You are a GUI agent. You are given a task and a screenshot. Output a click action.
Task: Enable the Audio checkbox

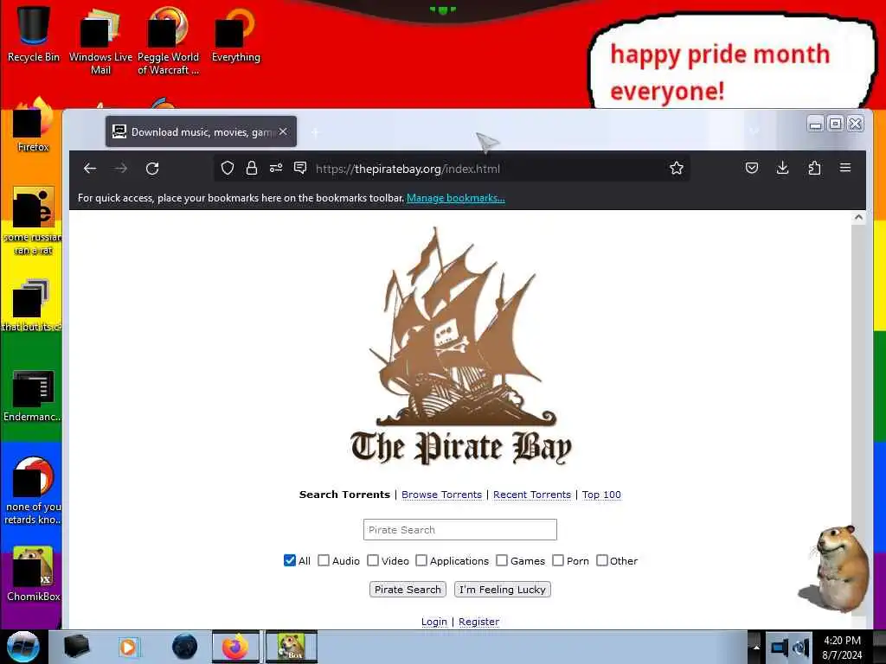324,560
